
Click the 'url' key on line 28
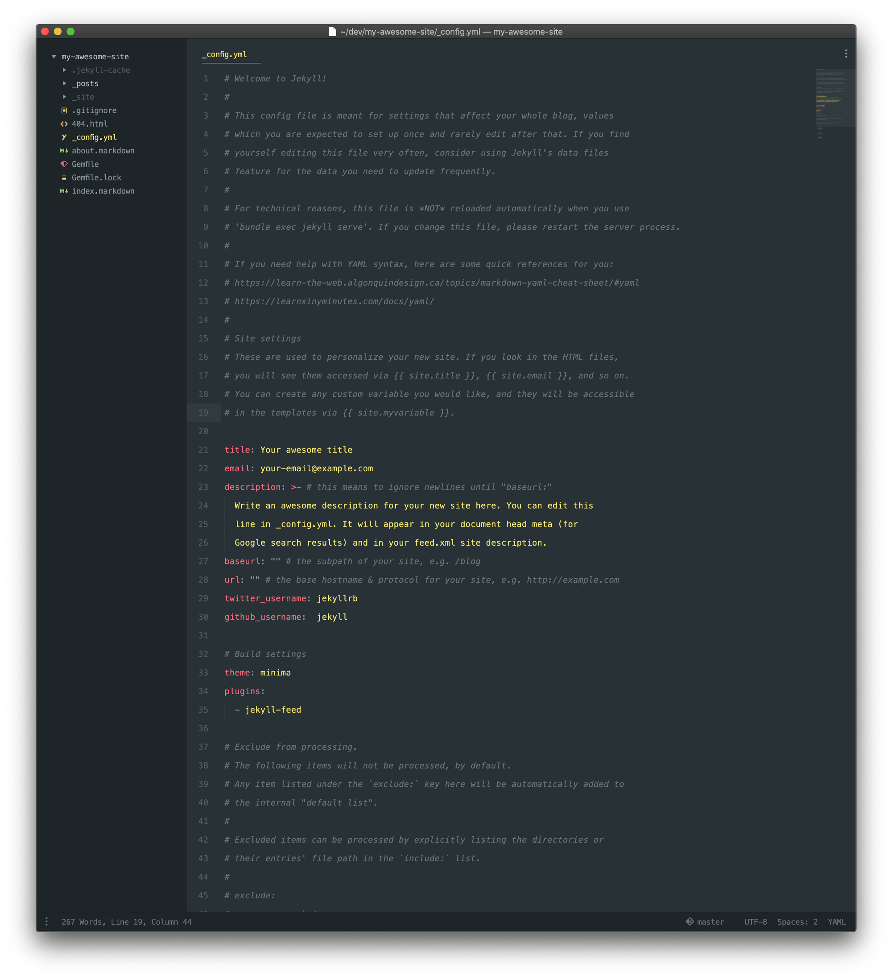(232, 580)
